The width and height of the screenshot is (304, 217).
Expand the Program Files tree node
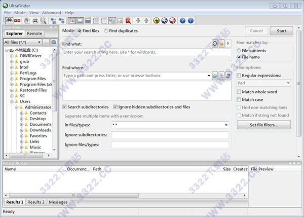(x=11, y=79)
